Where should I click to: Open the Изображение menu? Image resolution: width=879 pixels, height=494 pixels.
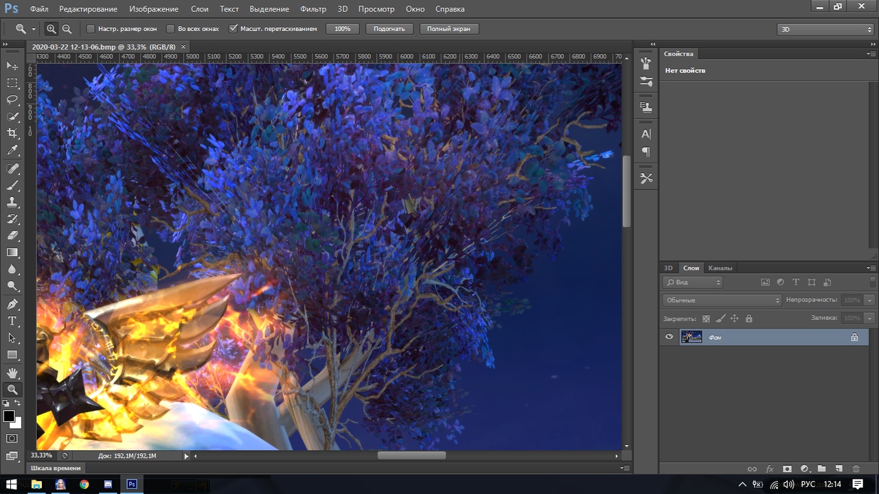click(153, 9)
